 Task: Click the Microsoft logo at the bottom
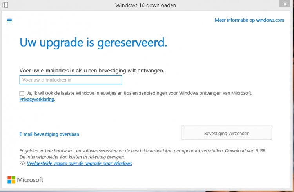pyautogui.click(x=25, y=180)
